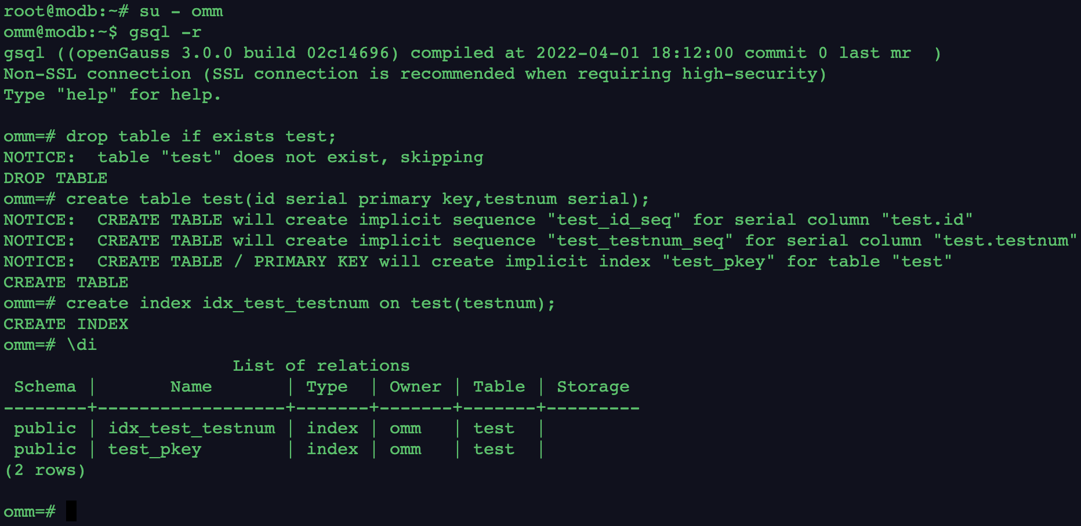Click the Storage column header

593,386
